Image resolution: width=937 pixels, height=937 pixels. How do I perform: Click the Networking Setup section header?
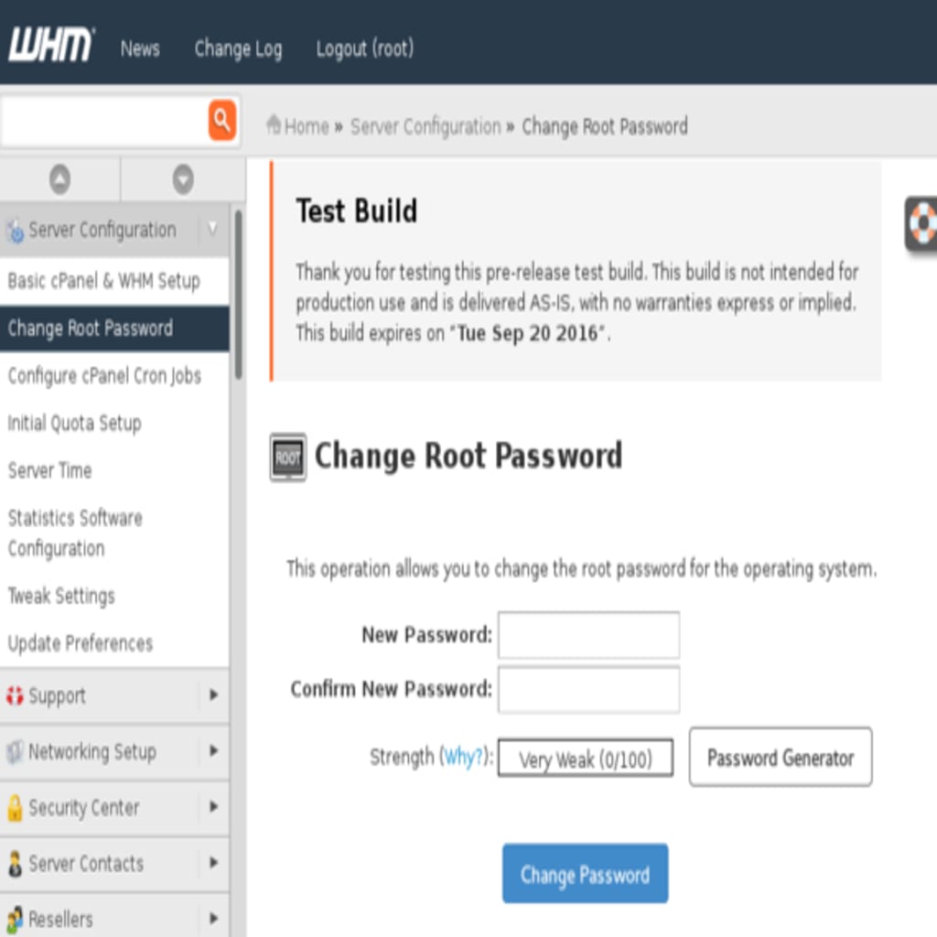tap(114, 751)
